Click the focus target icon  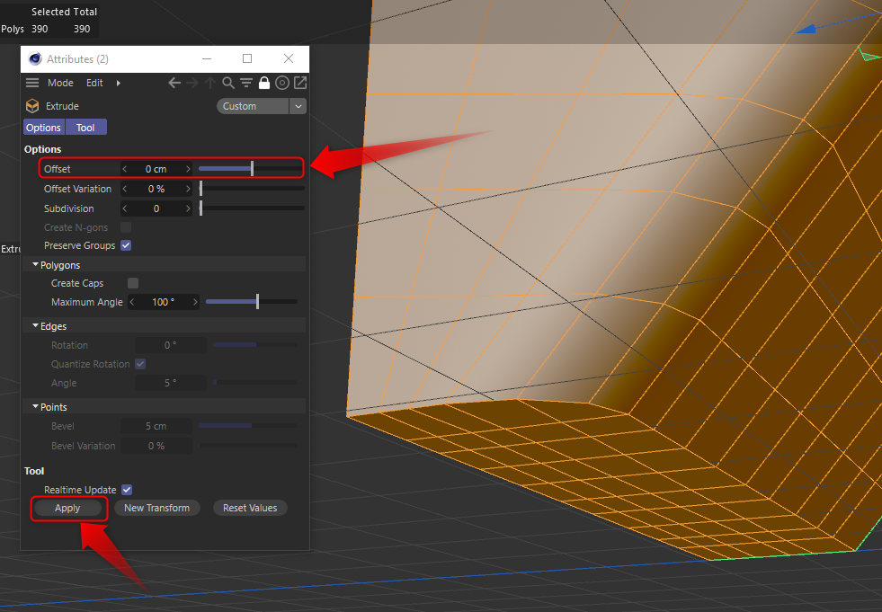[x=281, y=83]
